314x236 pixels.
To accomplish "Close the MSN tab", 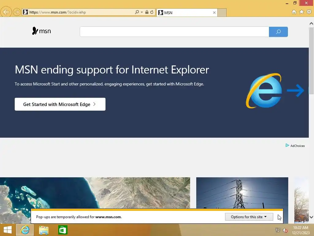I will click(x=214, y=13).
